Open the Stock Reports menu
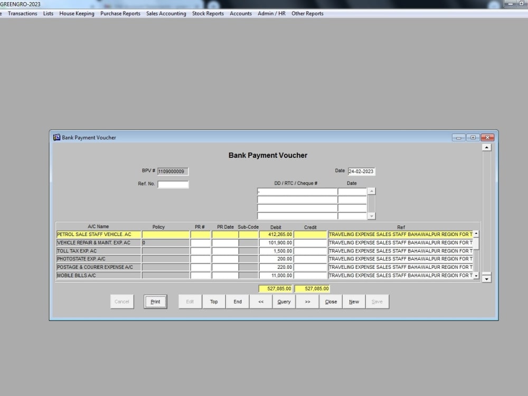Image resolution: width=528 pixels, height=396 pixels. coord(208,14)
